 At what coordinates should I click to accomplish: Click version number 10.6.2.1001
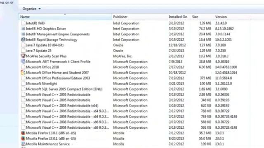(223, 40)
